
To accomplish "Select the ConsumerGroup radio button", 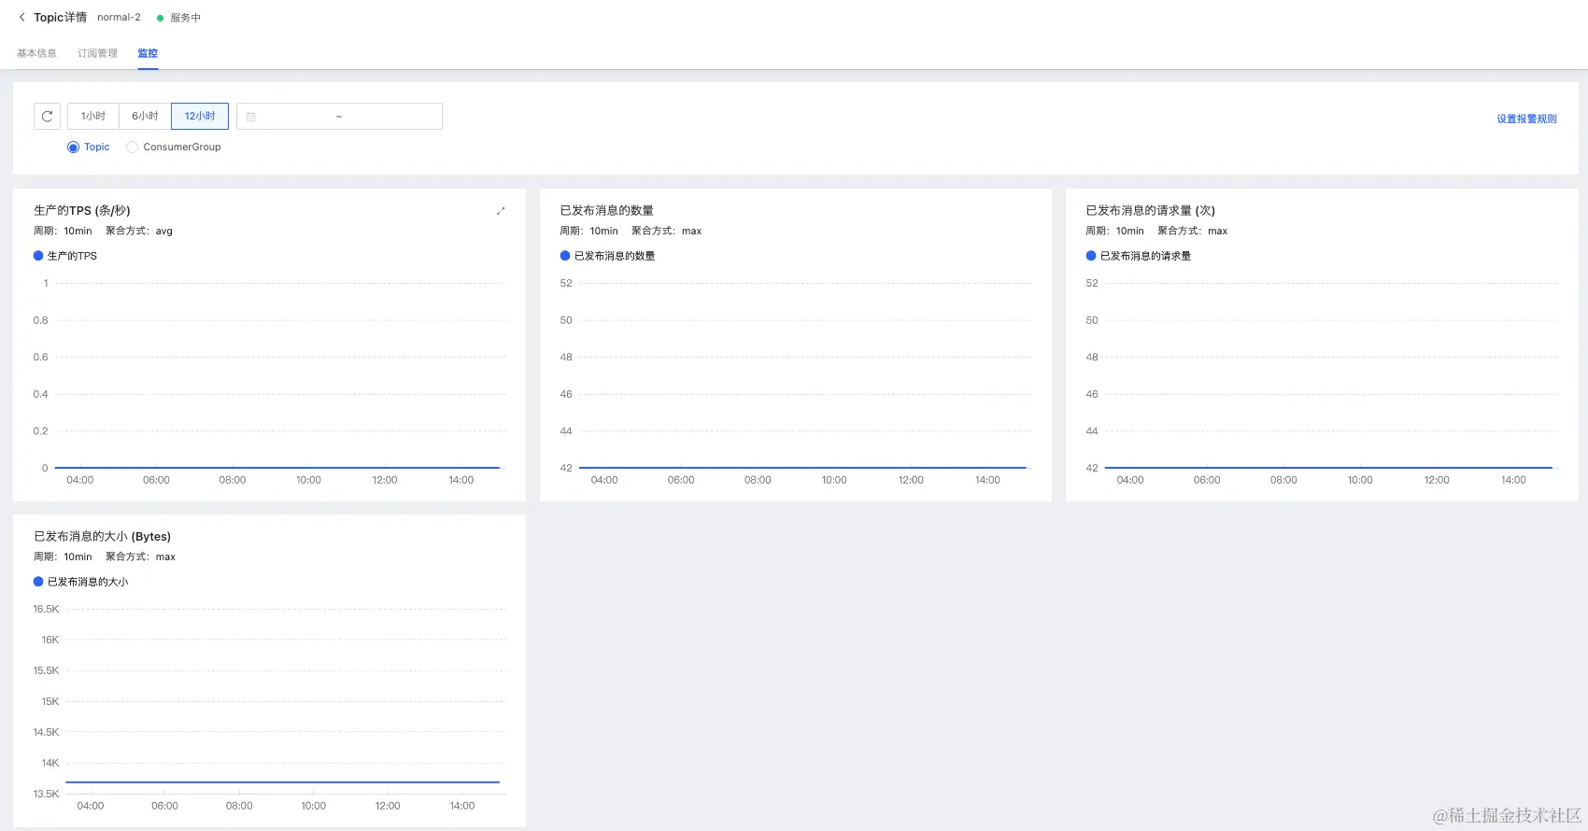I will click(132, 148).
